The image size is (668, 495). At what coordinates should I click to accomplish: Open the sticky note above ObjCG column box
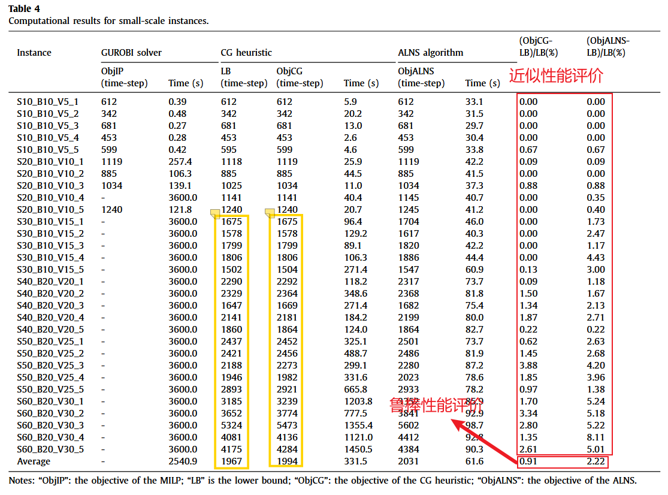pyautogui.click(x=270, y=213)
